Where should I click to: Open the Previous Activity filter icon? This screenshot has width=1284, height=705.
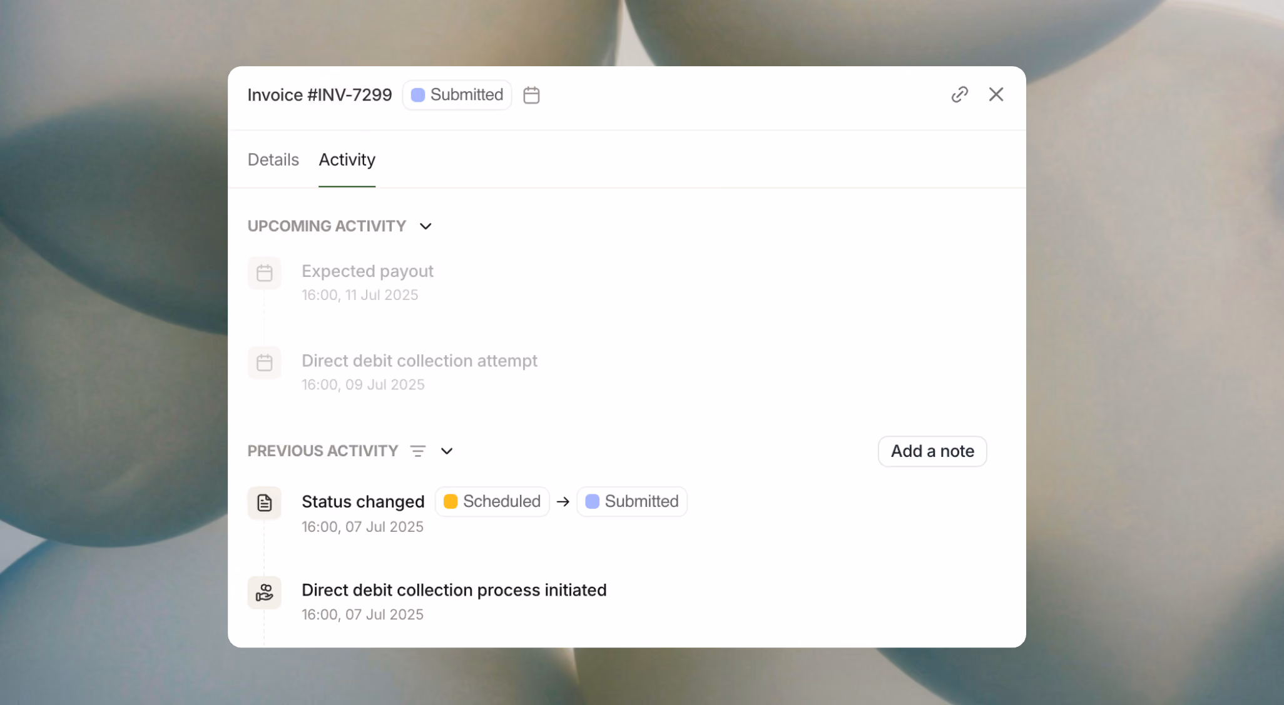(x=418, y=451)
